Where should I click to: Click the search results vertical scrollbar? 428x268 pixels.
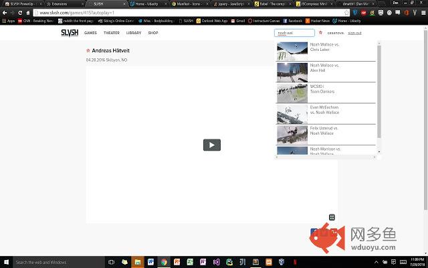[x=379, y=92]
